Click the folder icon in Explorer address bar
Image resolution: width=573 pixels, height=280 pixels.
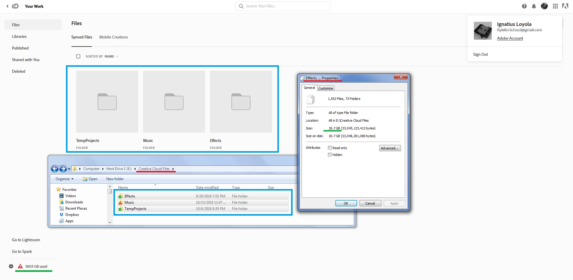(x=75, y=169)
